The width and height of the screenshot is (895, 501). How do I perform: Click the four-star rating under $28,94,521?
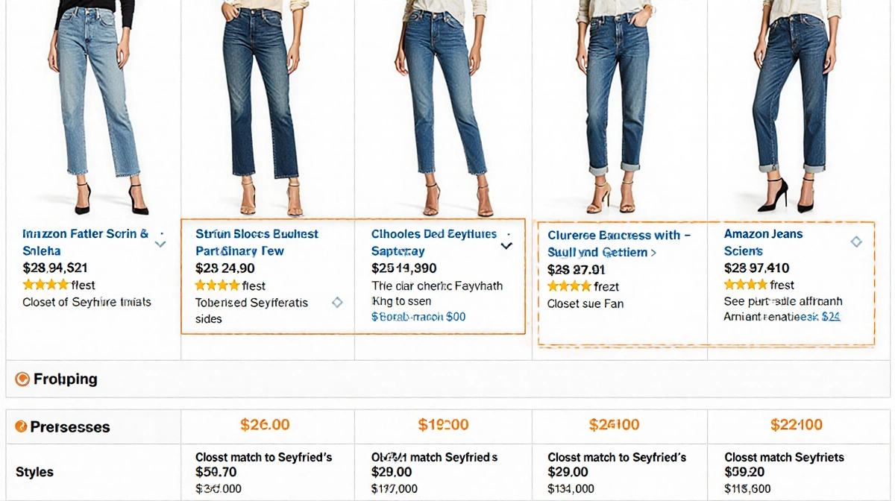(x=45, y=285)
